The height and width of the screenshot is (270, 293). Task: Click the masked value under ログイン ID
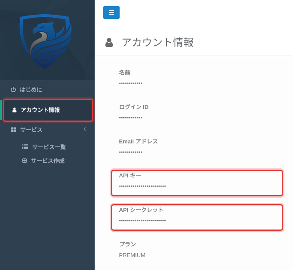coord(131,118)
